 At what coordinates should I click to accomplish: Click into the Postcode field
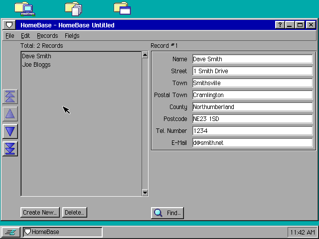pyautogui.click(x=252, y=119)
